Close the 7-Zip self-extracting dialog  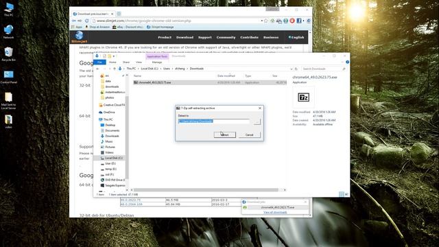coord(260,108)
